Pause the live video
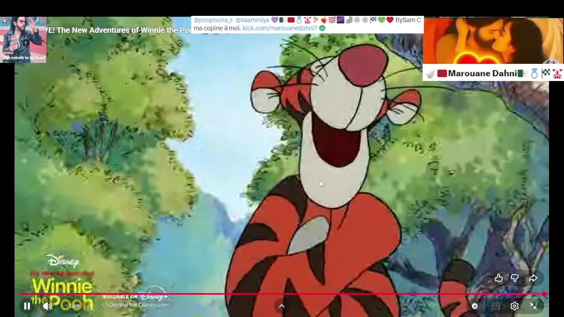This screenshot has width=564, height=317. [x=27, y=306]
